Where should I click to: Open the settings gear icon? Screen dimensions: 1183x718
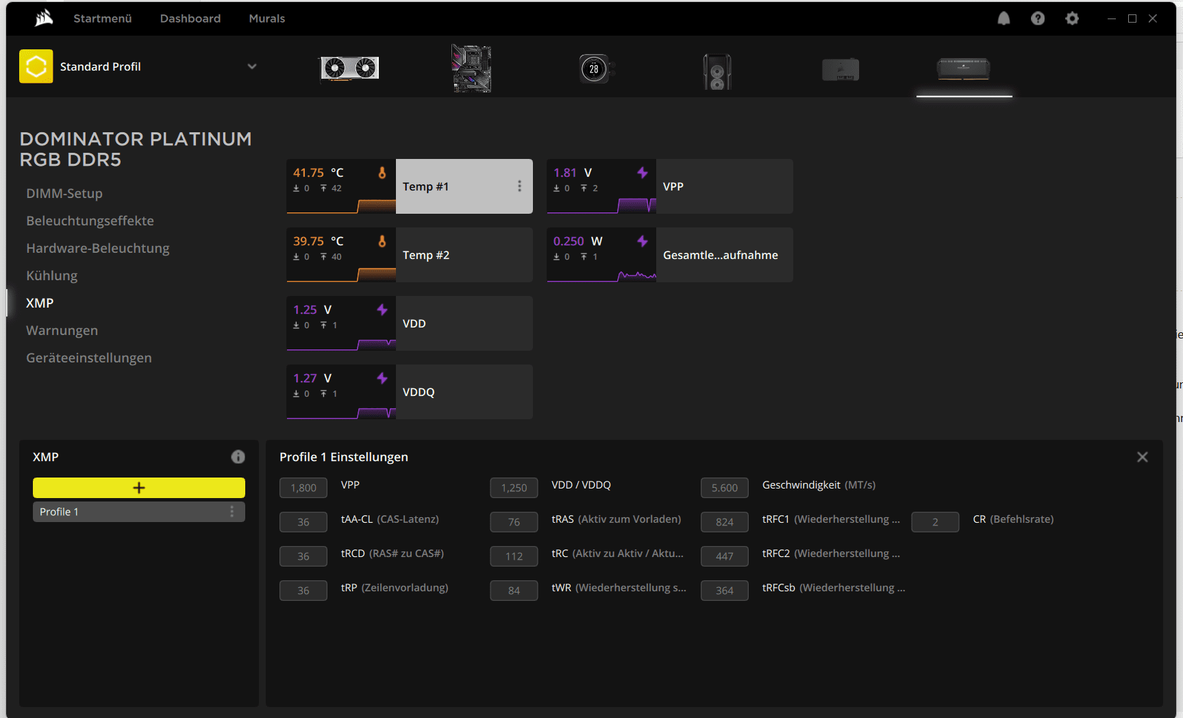pyautogui.click(x=1072, y=18)
